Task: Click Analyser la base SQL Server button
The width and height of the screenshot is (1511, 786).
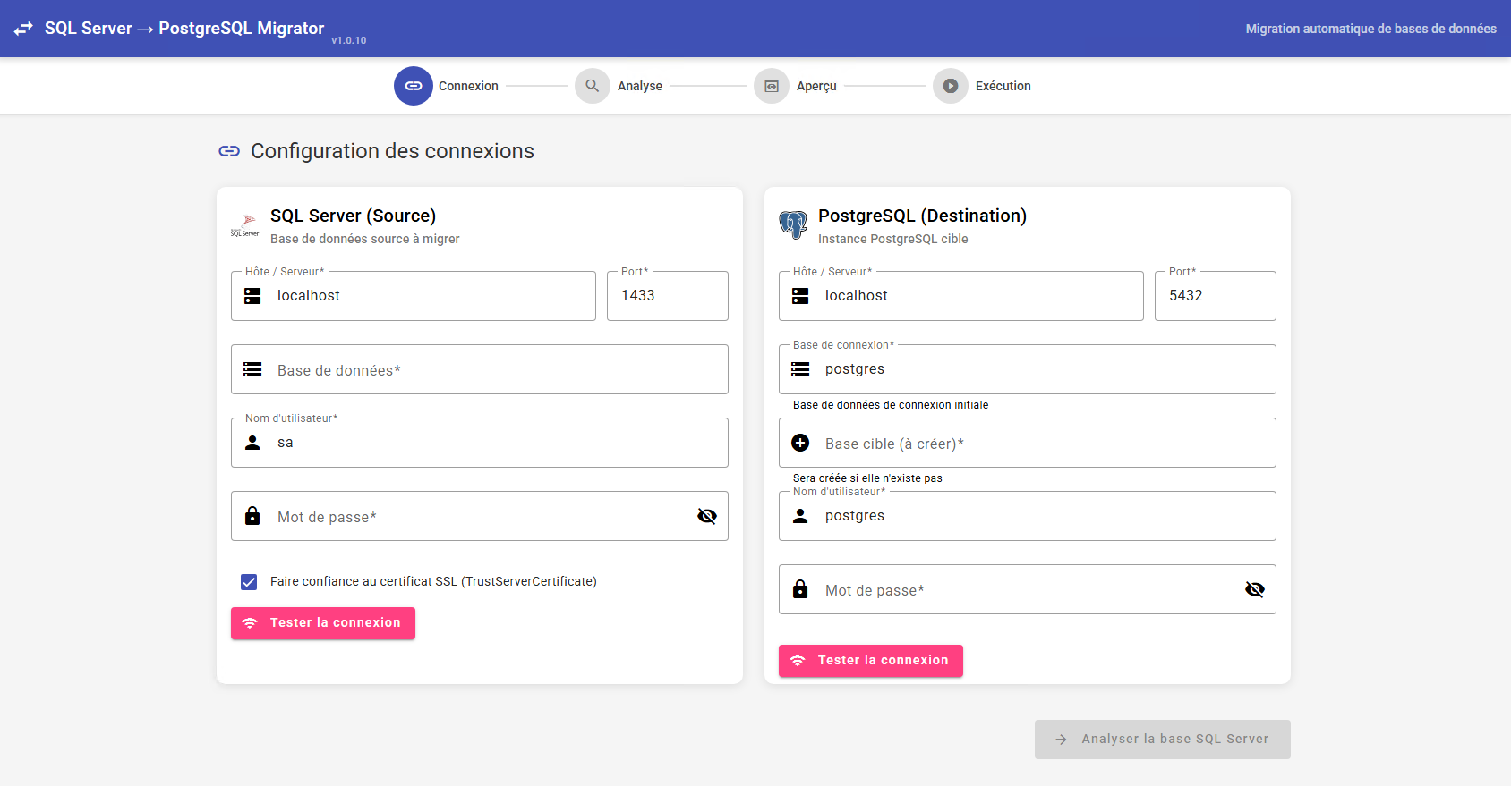Action: [1163, 740]
